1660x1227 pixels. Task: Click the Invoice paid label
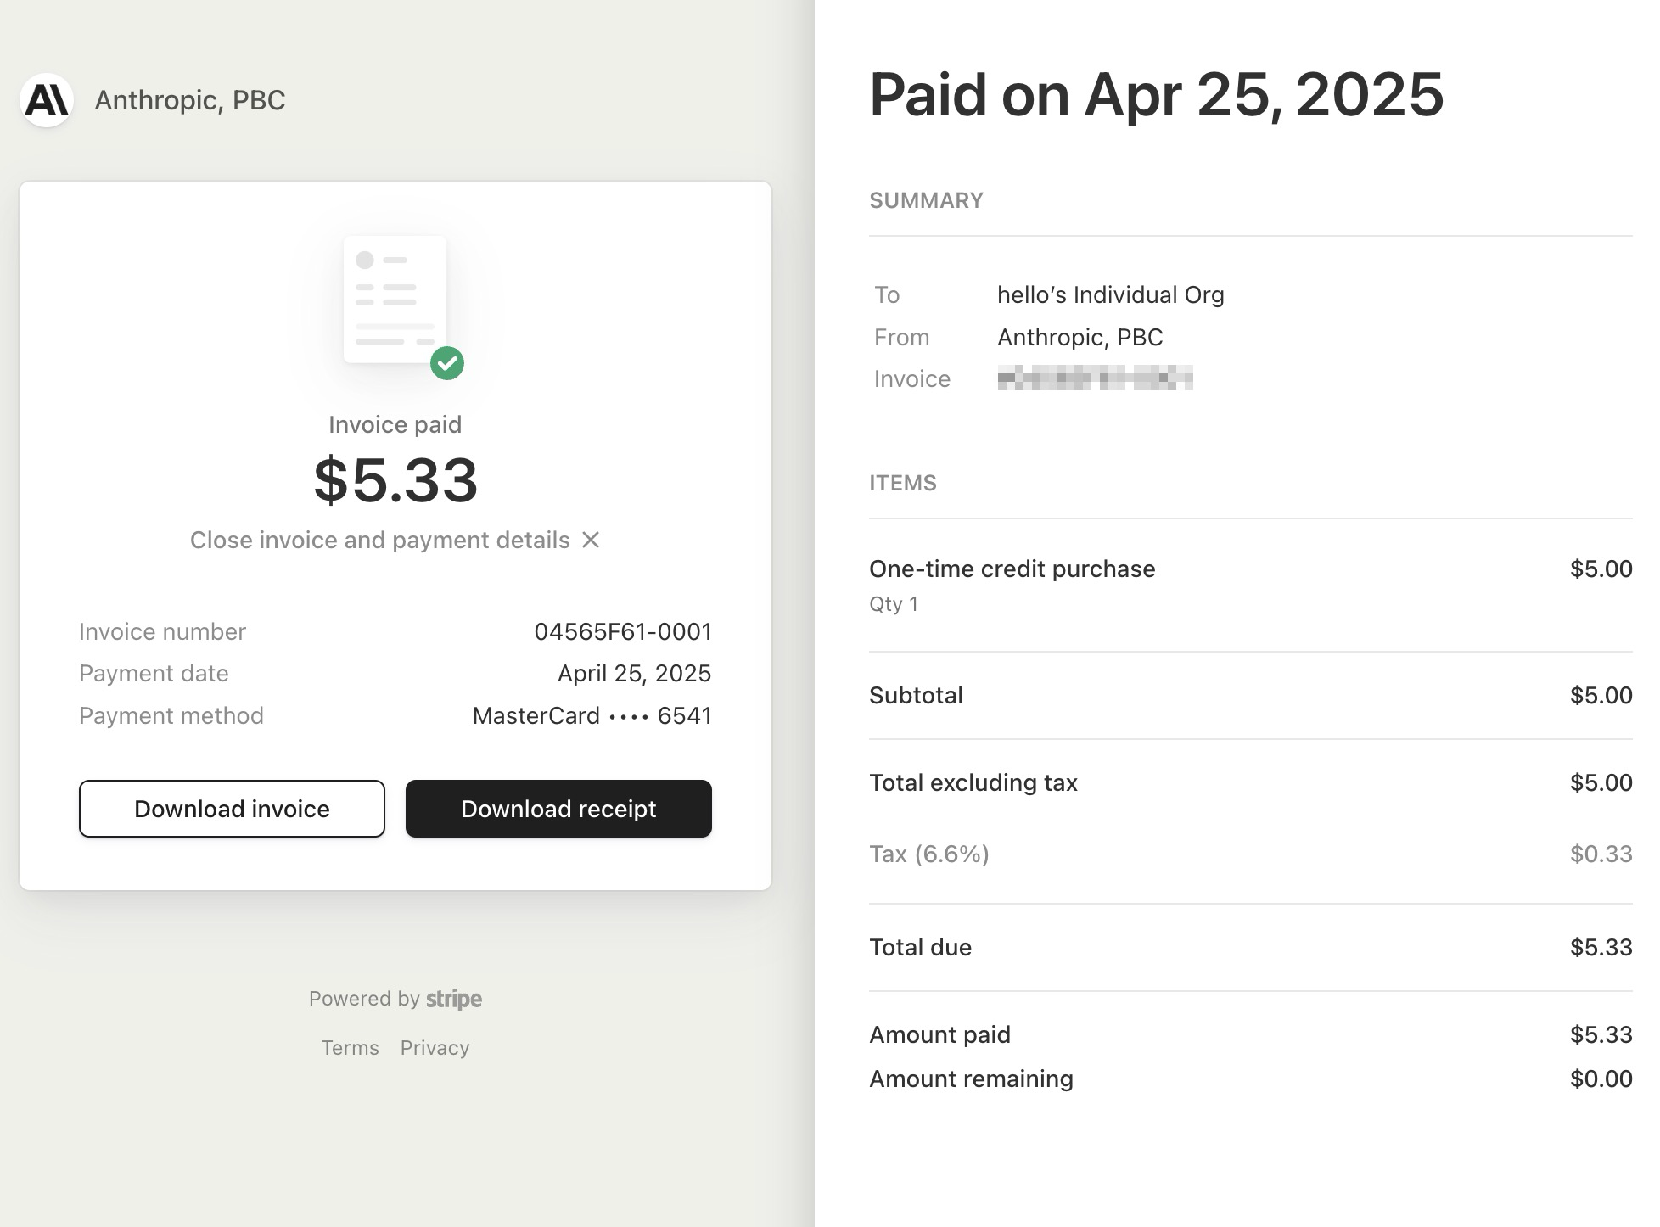pos(395,424)
